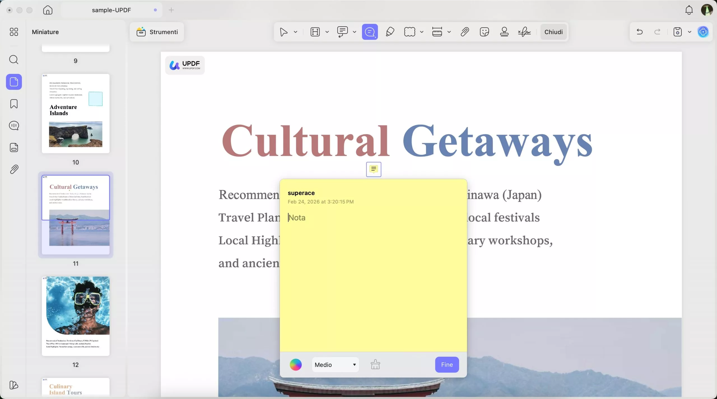
Task: Select the stamp tool
Action: 504,32
